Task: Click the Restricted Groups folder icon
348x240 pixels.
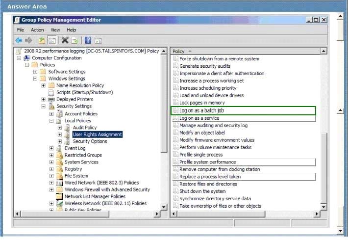Action: point(59,155)
